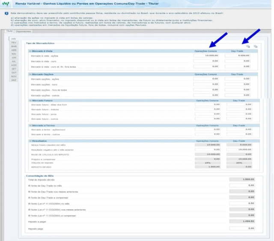Select the JUN month tab
This screenshot has width=274, height=241.
coord(14,57)
